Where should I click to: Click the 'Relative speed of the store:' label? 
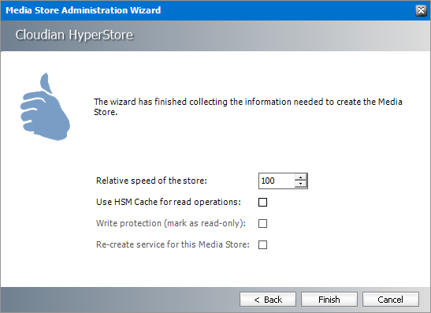coord(151,181)
